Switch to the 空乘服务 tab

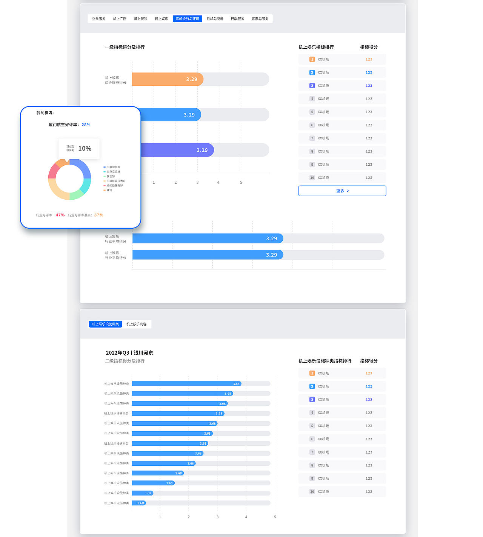(98, 19)
